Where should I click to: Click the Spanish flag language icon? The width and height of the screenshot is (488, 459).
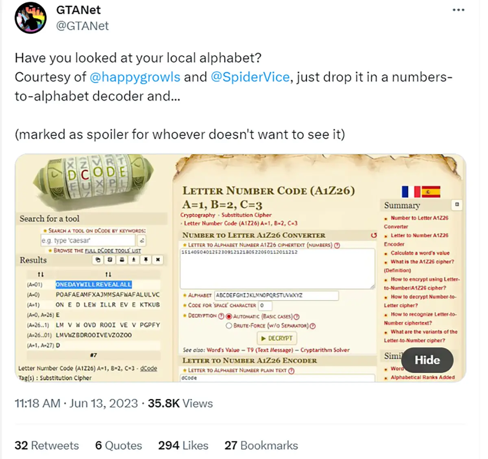coord(431,191)
